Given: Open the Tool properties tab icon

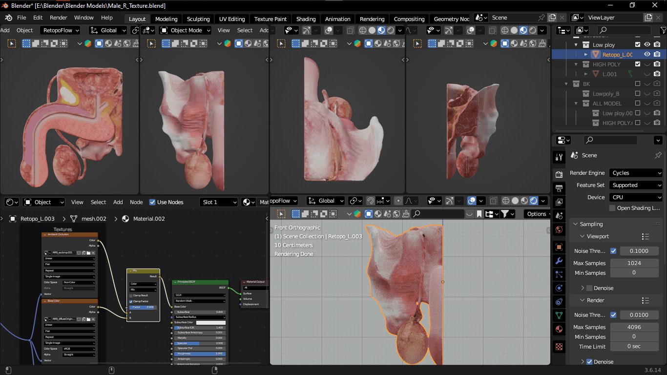Looking at the screenshot, I should click(559, 157).
